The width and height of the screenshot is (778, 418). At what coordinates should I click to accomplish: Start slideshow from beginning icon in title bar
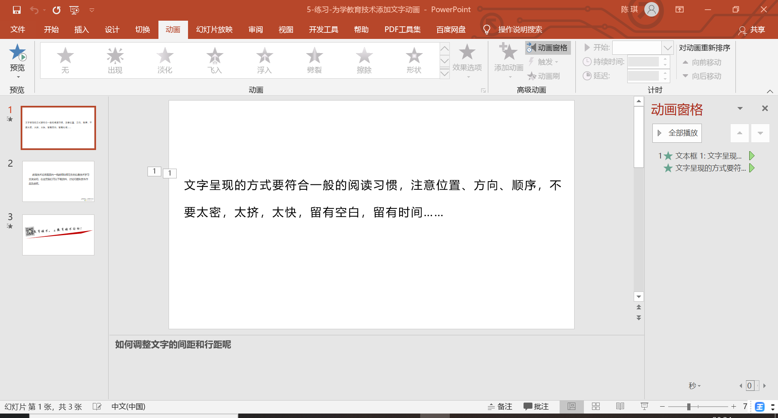[74, 10]
